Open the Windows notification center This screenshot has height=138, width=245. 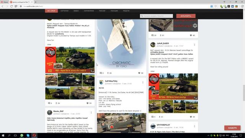pyautogui.click(x=241, y=135)
